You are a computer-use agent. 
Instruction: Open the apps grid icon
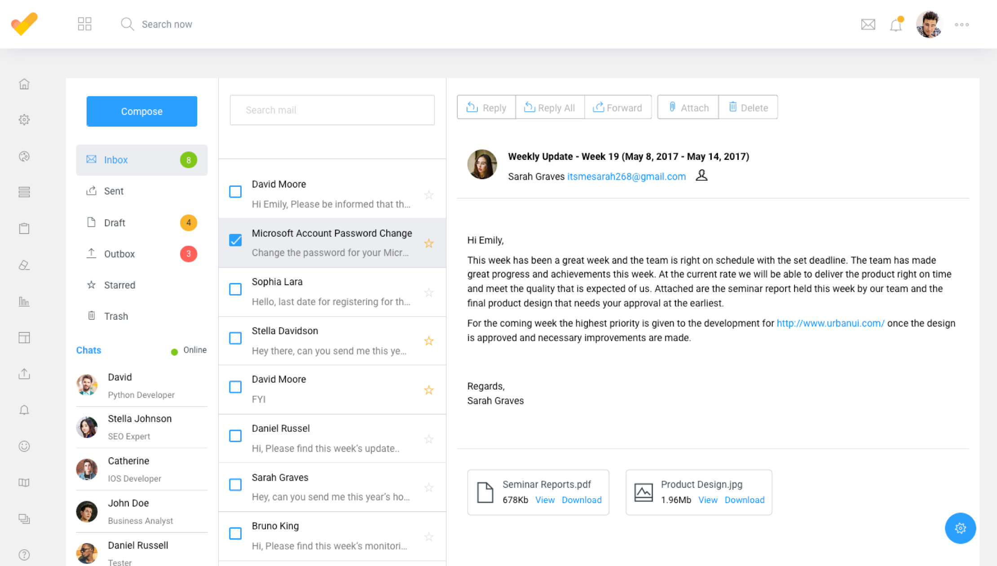(84, 24)
